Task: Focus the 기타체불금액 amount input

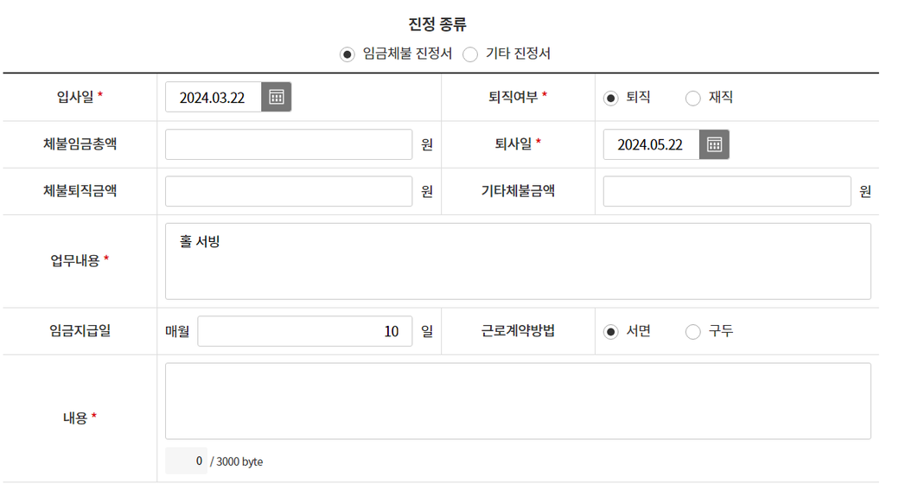Action: pos(727,191)
